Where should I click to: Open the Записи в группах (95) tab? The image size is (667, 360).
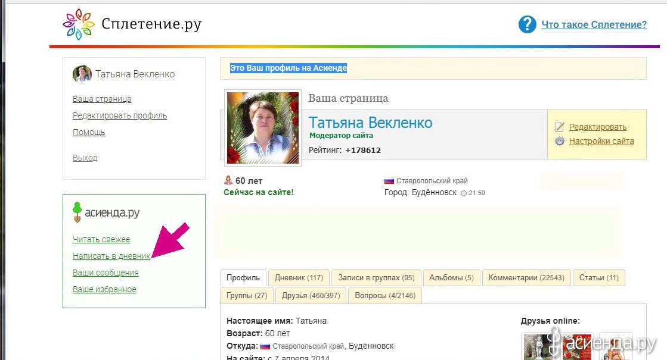pos(376,278)
